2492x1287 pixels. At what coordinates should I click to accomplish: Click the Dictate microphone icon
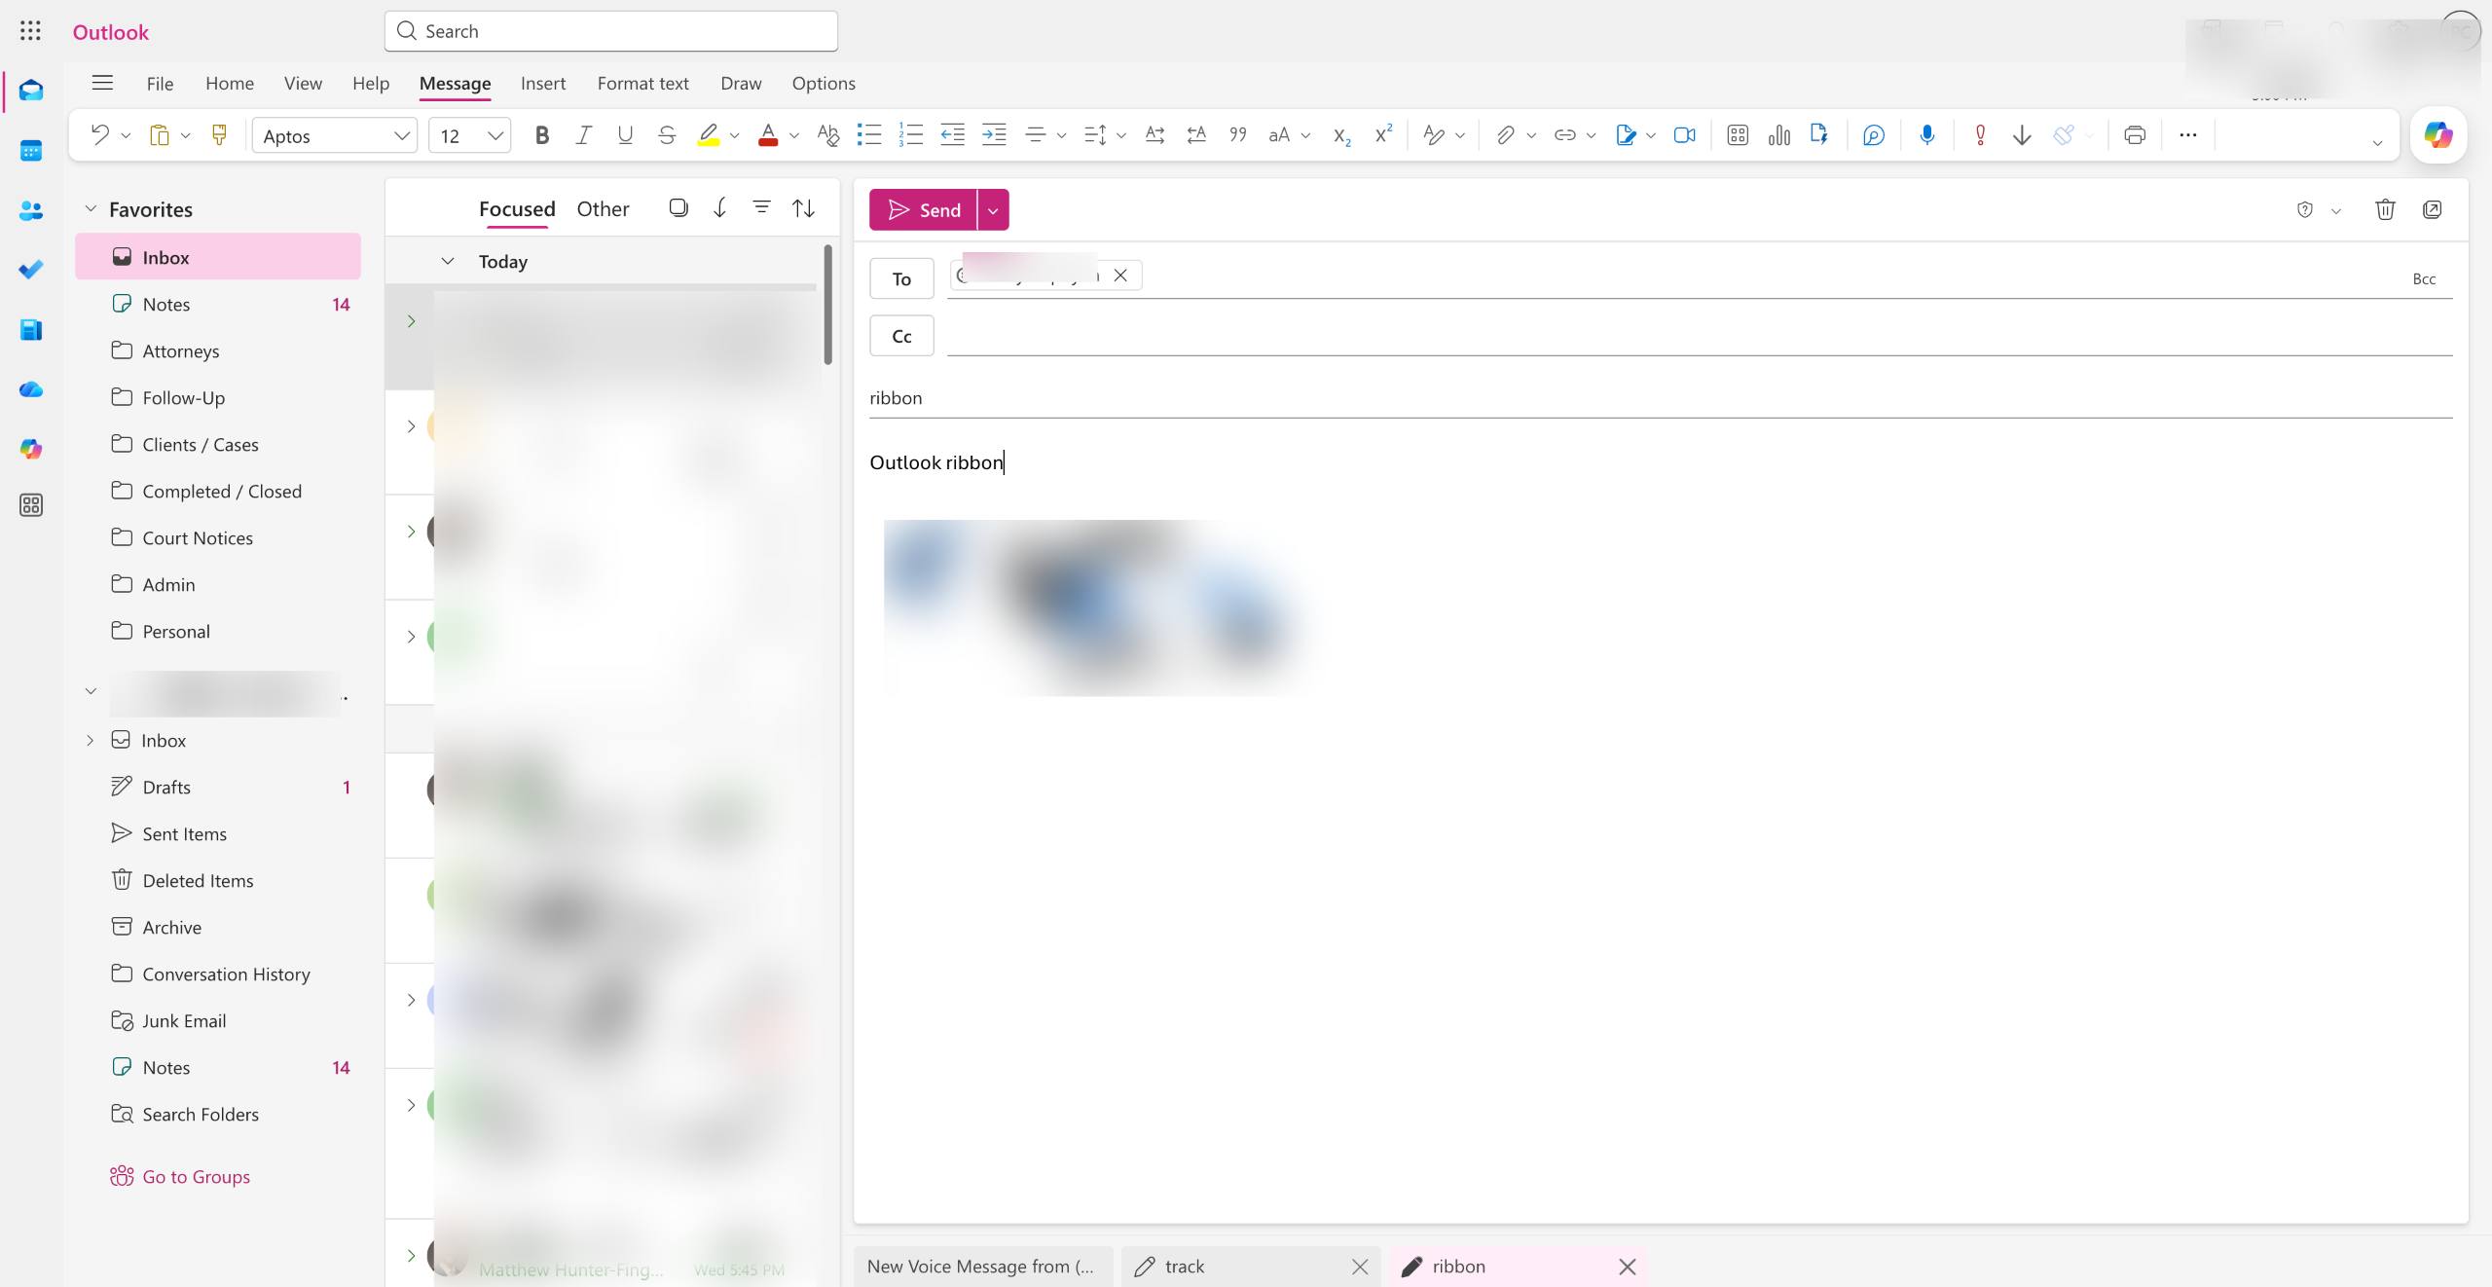pos(1926,135)
